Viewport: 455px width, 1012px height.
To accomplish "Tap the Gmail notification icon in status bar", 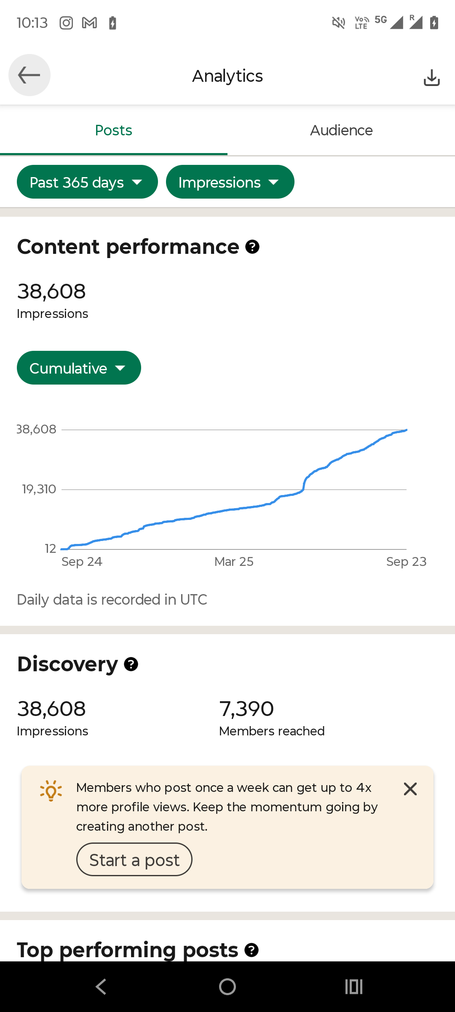I will tap(89, 23).
